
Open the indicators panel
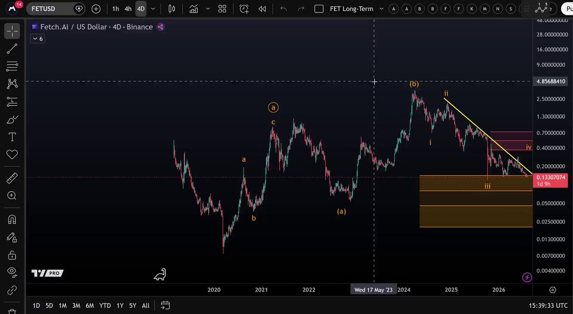[x=194, y=9]
